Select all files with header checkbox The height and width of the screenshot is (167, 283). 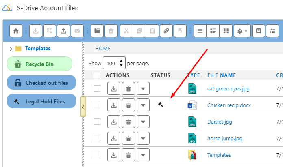click(97, 75)
